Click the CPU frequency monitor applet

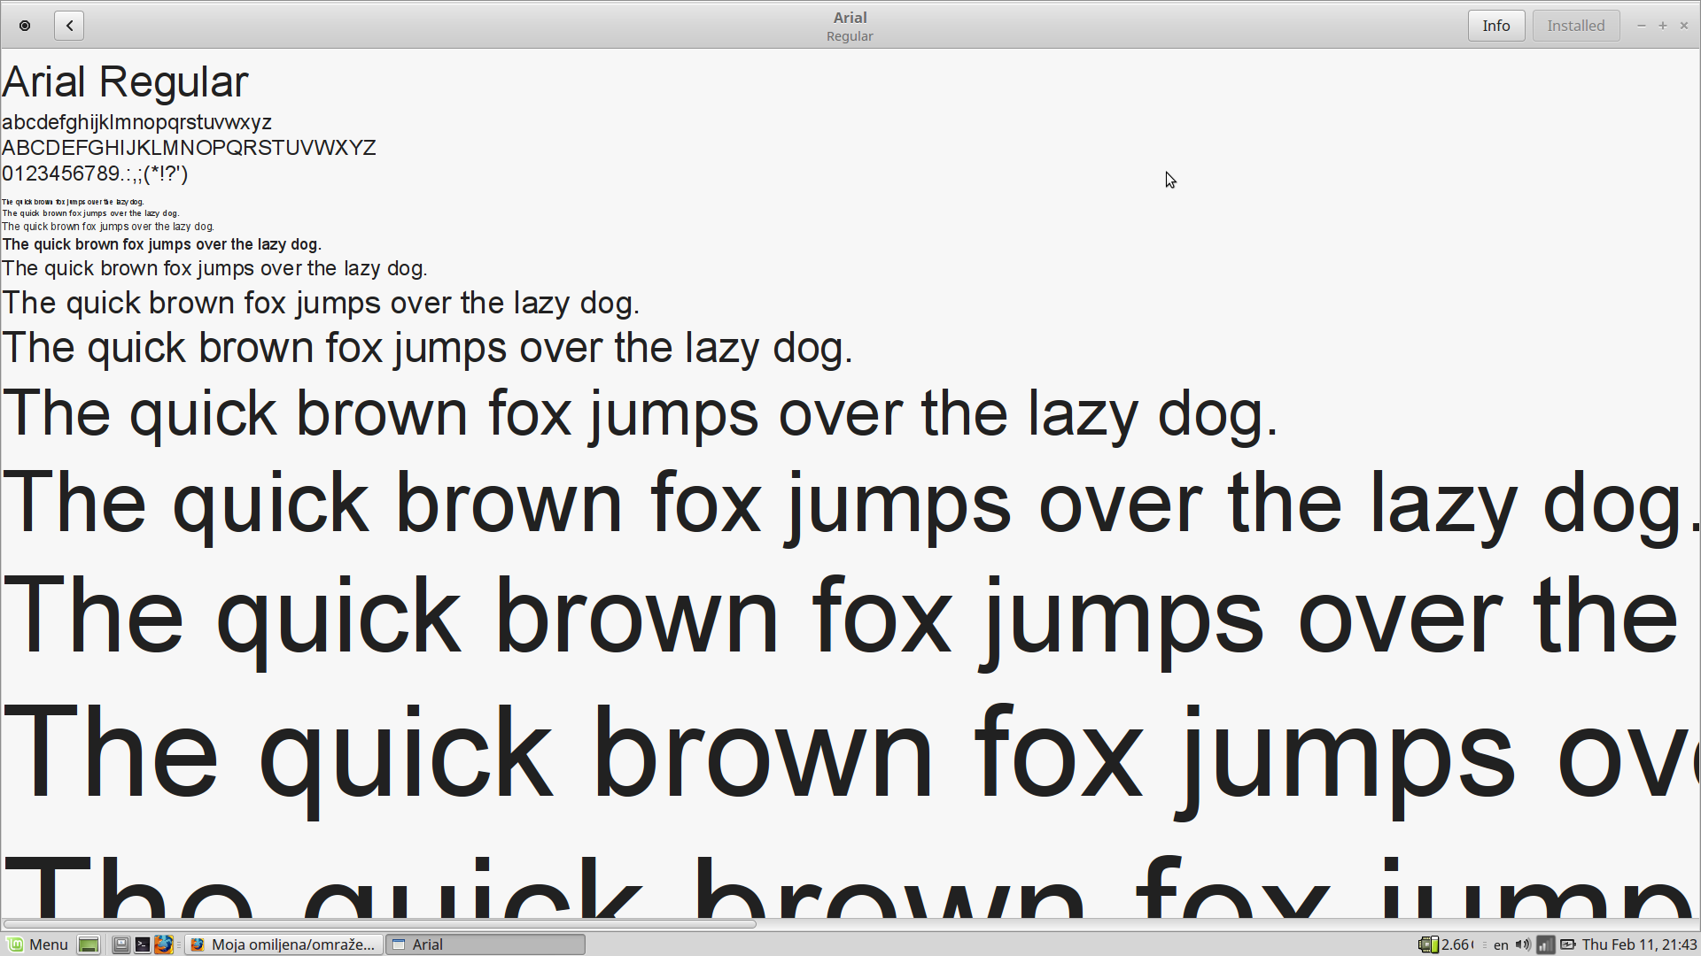tap(1446, 944)
